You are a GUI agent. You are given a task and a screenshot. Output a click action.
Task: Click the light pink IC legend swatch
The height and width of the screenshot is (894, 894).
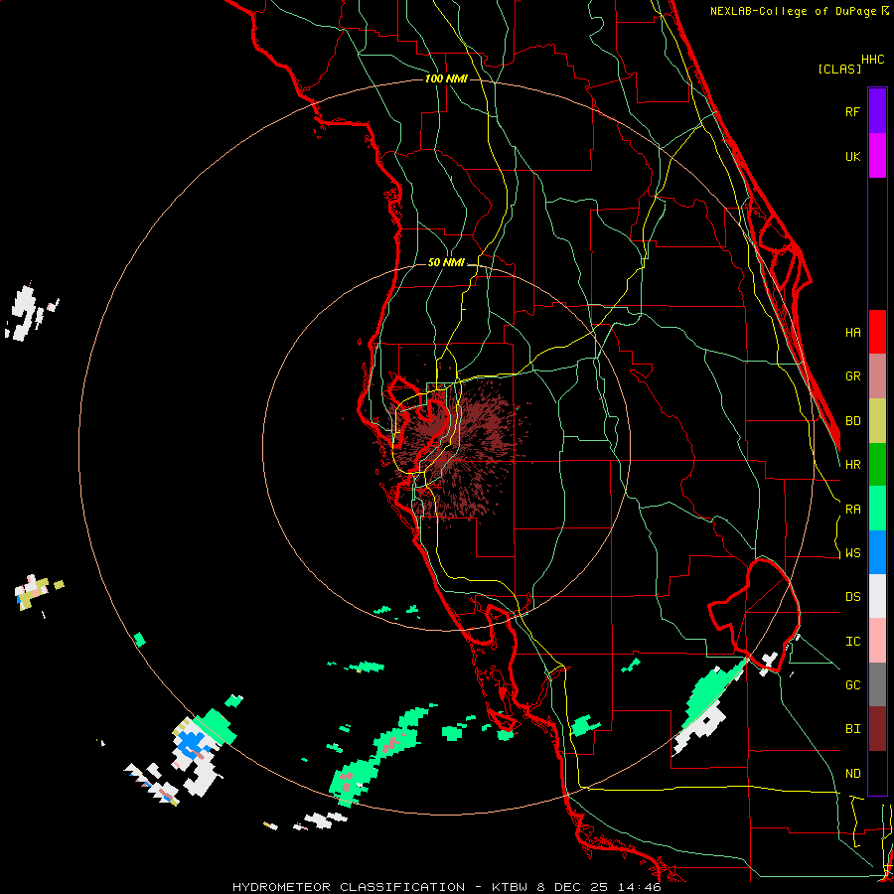[x=877, y=641]
